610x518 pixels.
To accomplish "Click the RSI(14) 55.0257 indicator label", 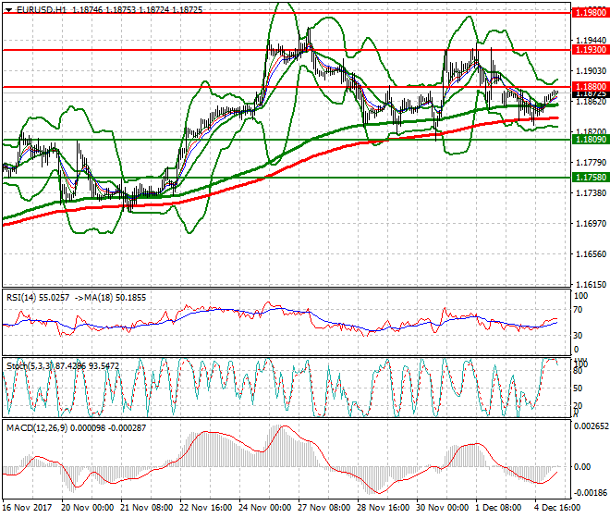I will pos(38,298).
